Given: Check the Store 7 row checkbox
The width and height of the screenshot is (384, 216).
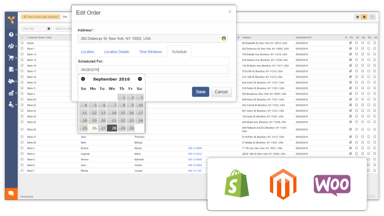Looking at the screenshot, I should (22, 170).
